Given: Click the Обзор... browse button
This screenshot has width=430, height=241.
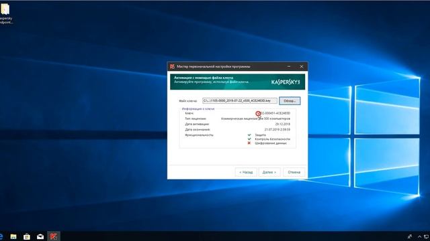Looking at the screenshot, I should click(x=290, y=101).
